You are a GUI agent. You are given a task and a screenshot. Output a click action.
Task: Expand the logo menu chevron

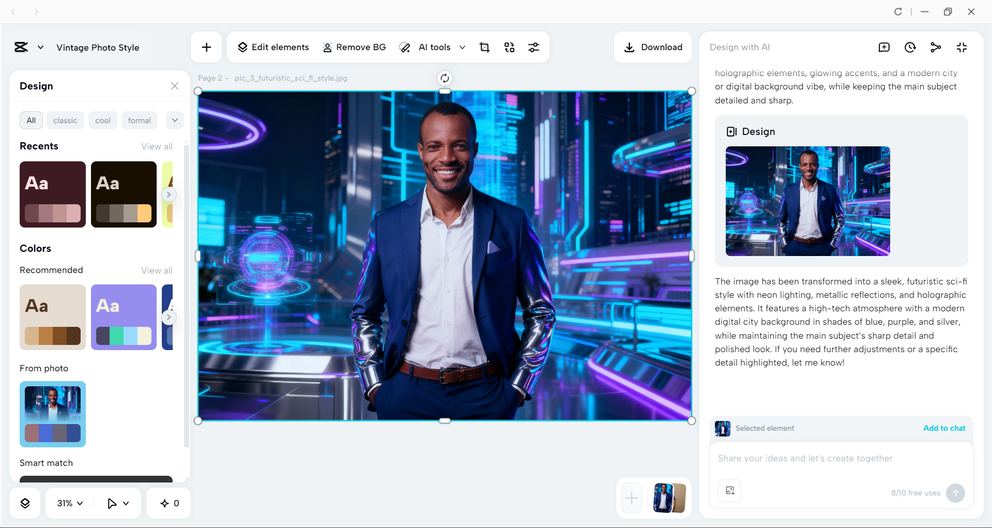tap(40, 47)
